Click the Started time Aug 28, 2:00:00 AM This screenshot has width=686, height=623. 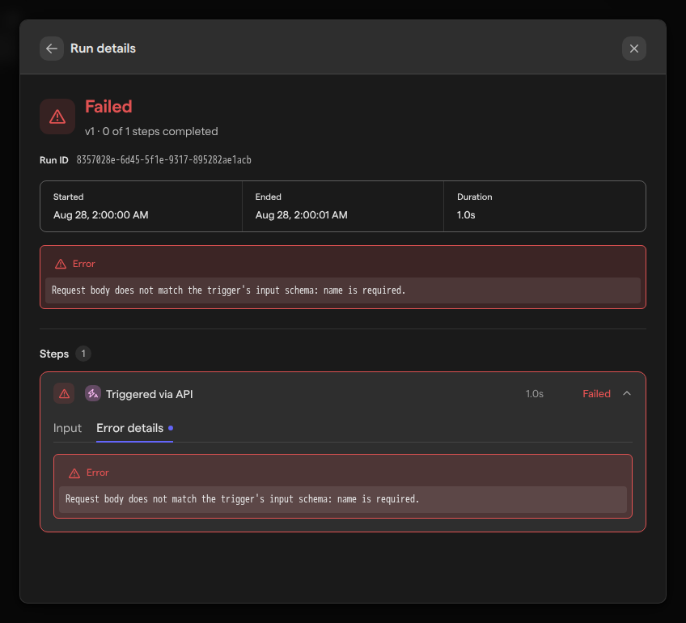point(100,215)
